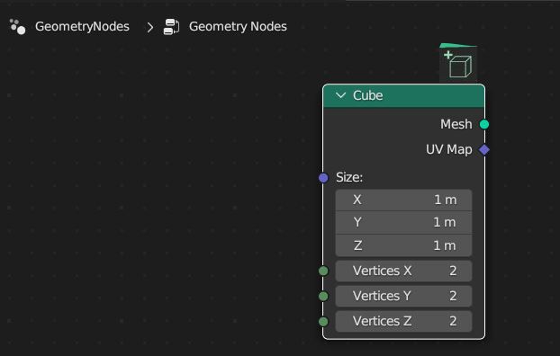Image resolution: width=560 pixels, height=356 pixels.
Task: Click the Mesh output socket
Action: point(484,124)
